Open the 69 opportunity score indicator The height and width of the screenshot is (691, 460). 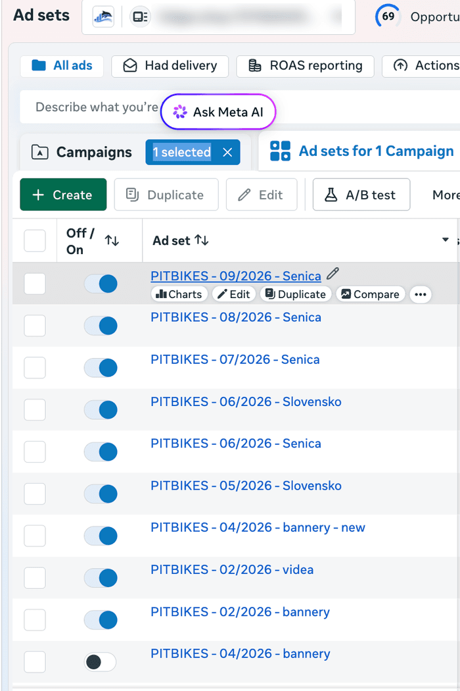(388, 16)
